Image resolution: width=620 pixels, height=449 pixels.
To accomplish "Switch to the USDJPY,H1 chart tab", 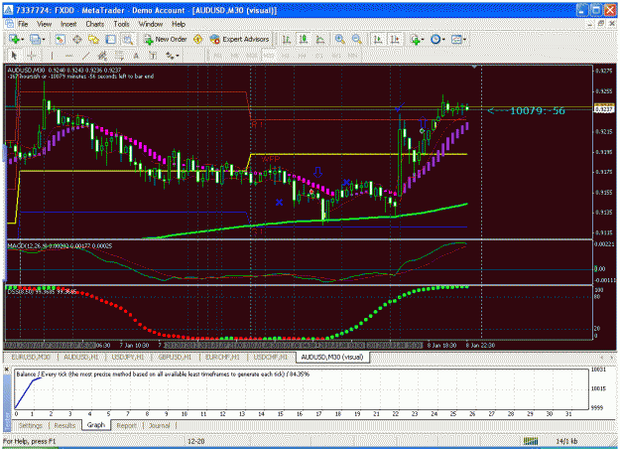I will tap(127, 357).
